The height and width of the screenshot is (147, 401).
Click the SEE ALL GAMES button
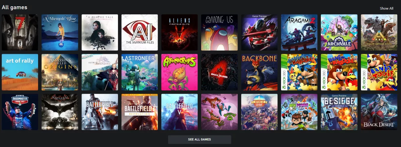click(x=199, y=139)
